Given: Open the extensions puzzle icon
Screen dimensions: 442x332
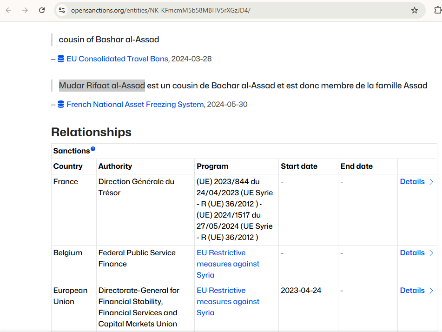Looking at the screenshot, I should click(x=437, y=10).
